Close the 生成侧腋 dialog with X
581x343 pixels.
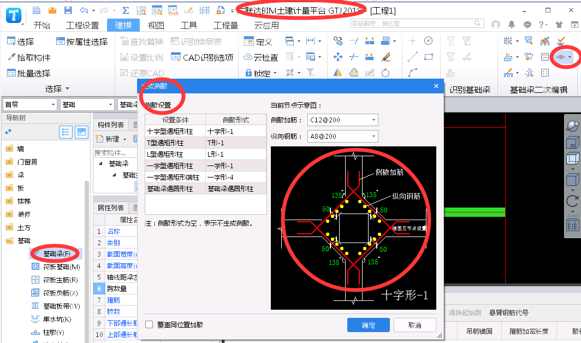tap(436, 86)
